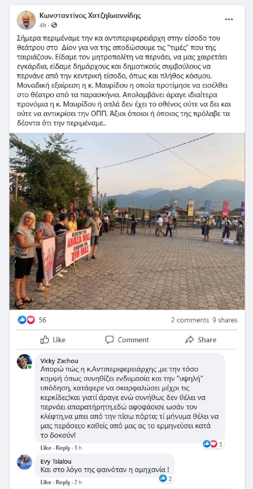Image resolution: width=253 pixels, height=489 pixels.
Task: Click the Like thumbs-up icon under the post
Action: click(45, 340)
